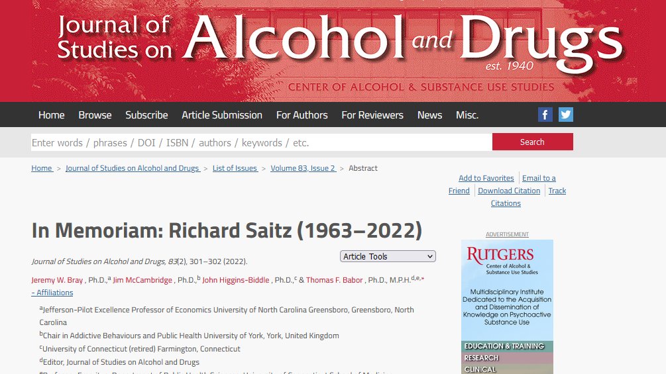Click Download Citation link

click(509, 191)
